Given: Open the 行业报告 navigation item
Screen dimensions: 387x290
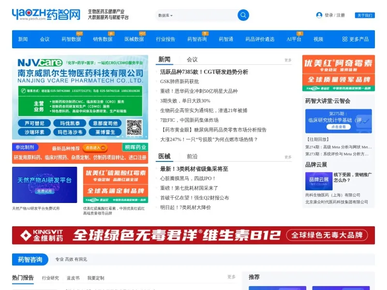Looking at the screenshot, I should (x=165, y=39).
